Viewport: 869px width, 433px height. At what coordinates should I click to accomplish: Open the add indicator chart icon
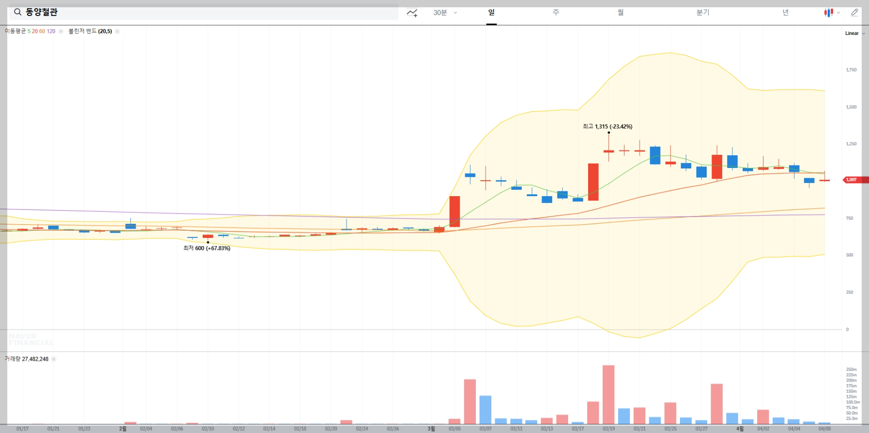point(412,13)
